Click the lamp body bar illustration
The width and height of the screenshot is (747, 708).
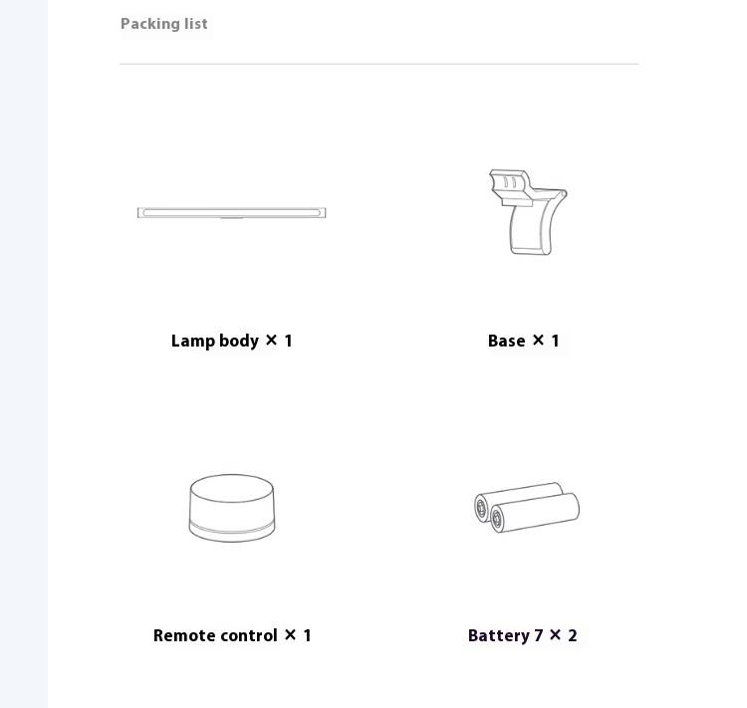click(231, 212)
